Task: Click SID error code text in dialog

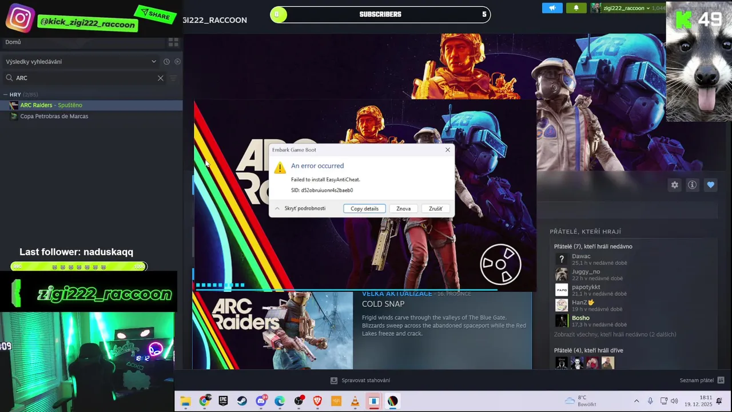Action: click(322, 190)
